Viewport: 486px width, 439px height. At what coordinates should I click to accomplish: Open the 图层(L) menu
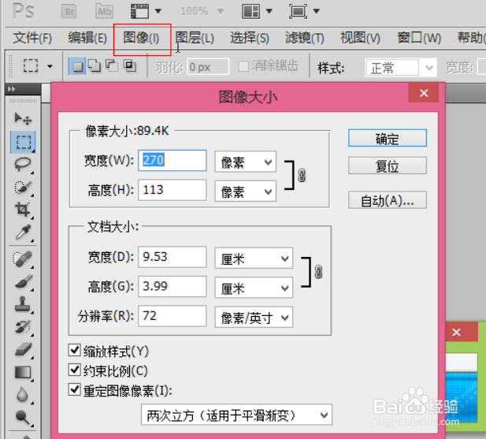coord(195,38)
